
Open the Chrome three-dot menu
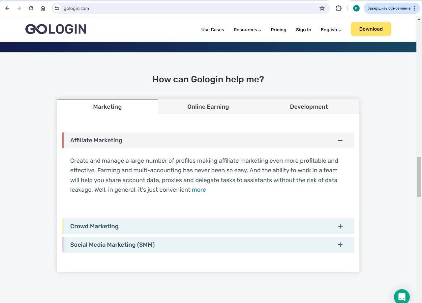click(415, 8)
